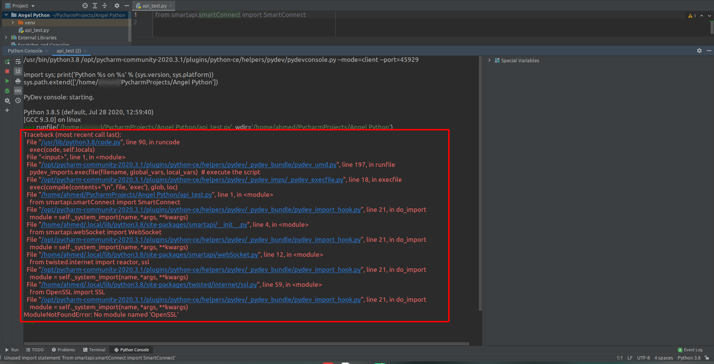Collapse the Angel Python project root
The height and width of the screenshot is (364, 714).
tap(6, 15)
